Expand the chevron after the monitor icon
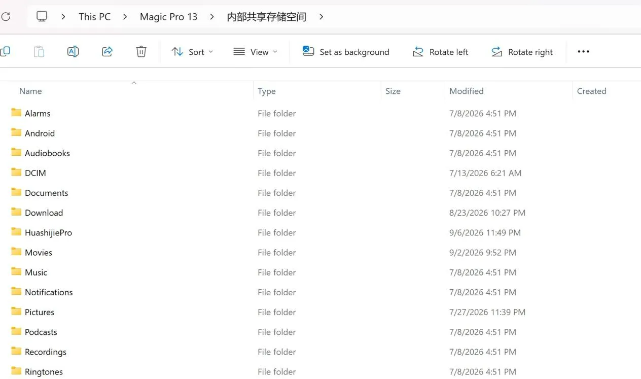 click(63, 17)
